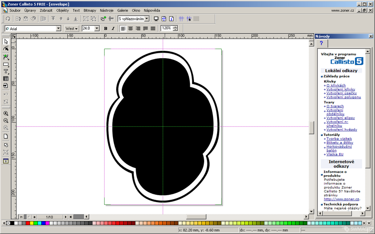The image size is (375, 234).
Task: Click the bring to front arrow icon
Action: (x=53, y=19)
